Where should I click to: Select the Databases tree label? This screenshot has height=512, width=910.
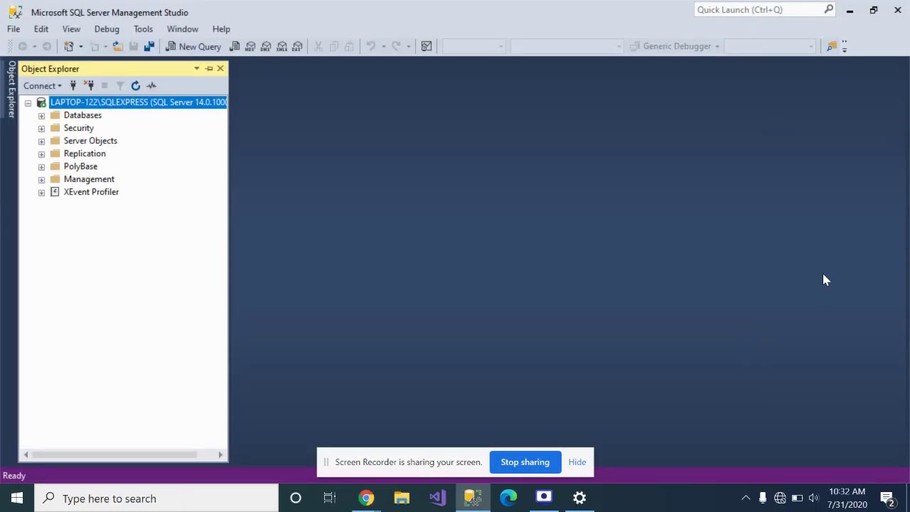[82, 115]
